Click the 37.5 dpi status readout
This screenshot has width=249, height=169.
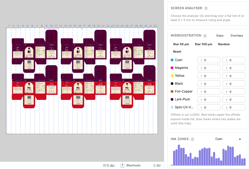click(109, 166)
